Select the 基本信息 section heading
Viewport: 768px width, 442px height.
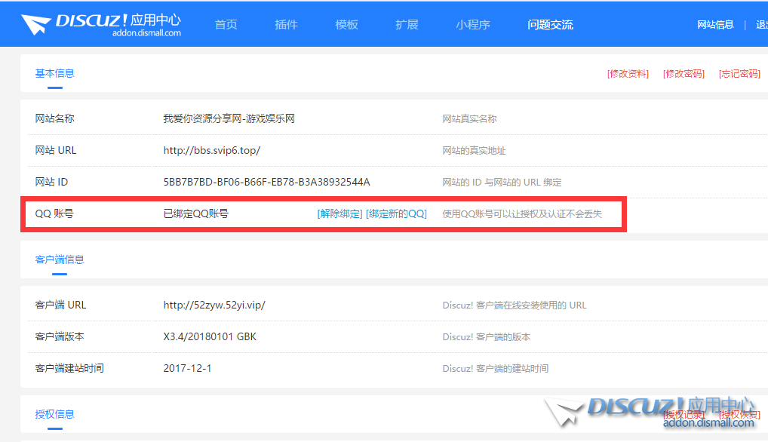point(54,73)
